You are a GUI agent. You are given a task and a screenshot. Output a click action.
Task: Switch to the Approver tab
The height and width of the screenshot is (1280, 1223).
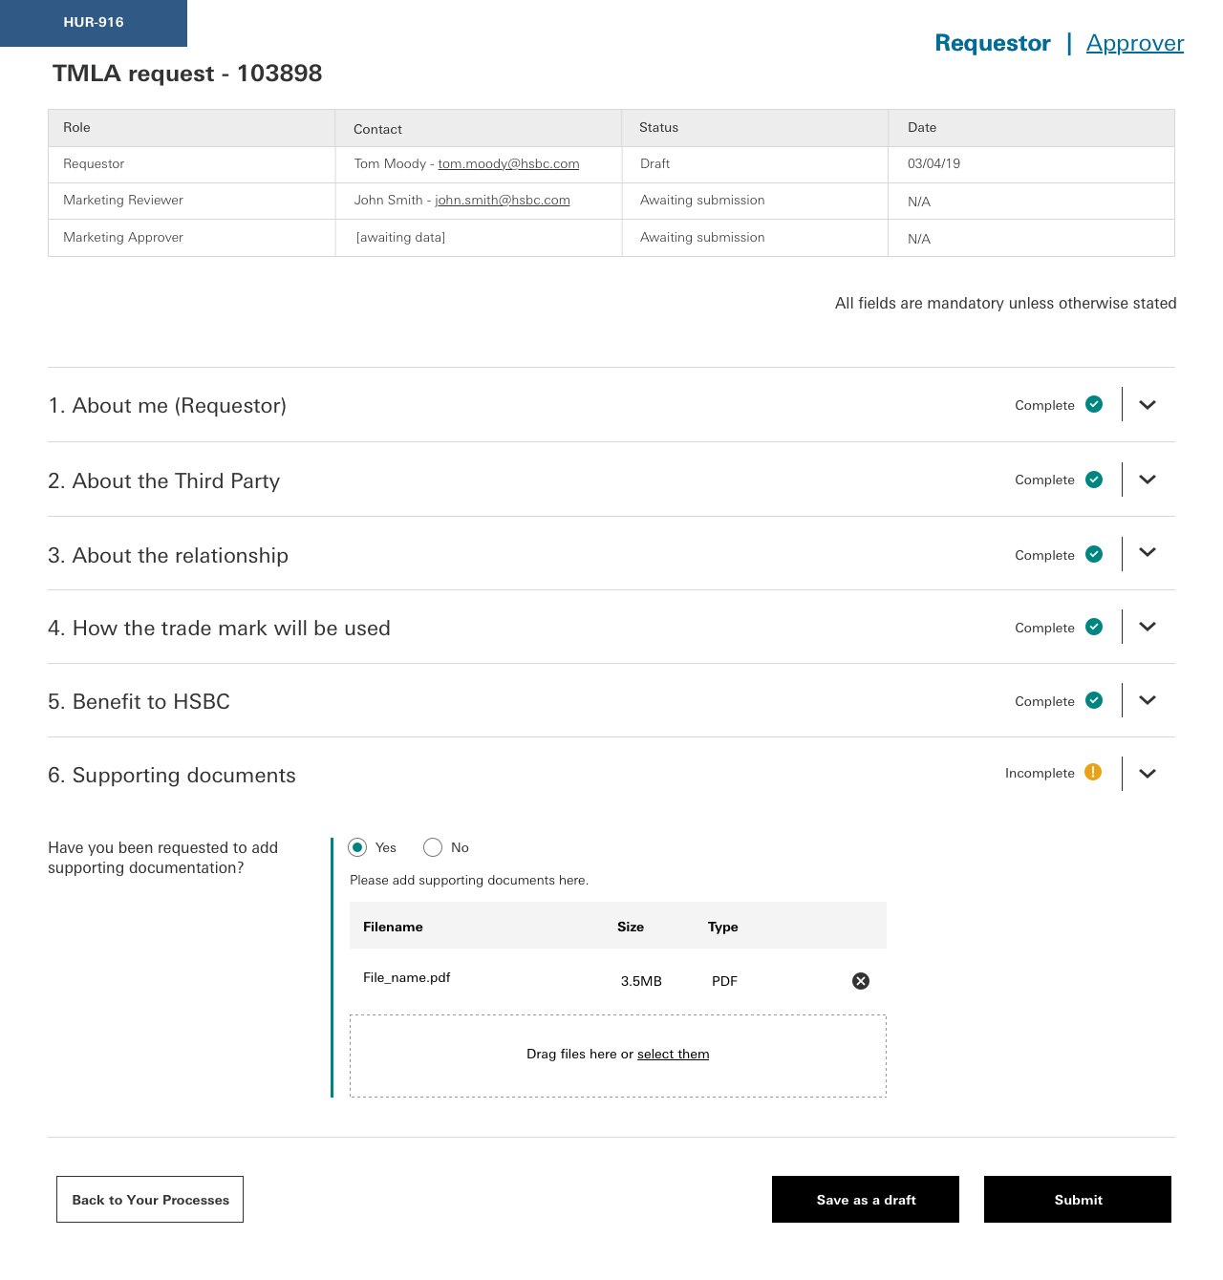click(x=1135, y=43)
